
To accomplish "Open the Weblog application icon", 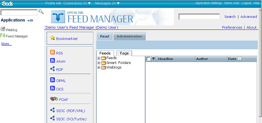I will pos(3,29).
